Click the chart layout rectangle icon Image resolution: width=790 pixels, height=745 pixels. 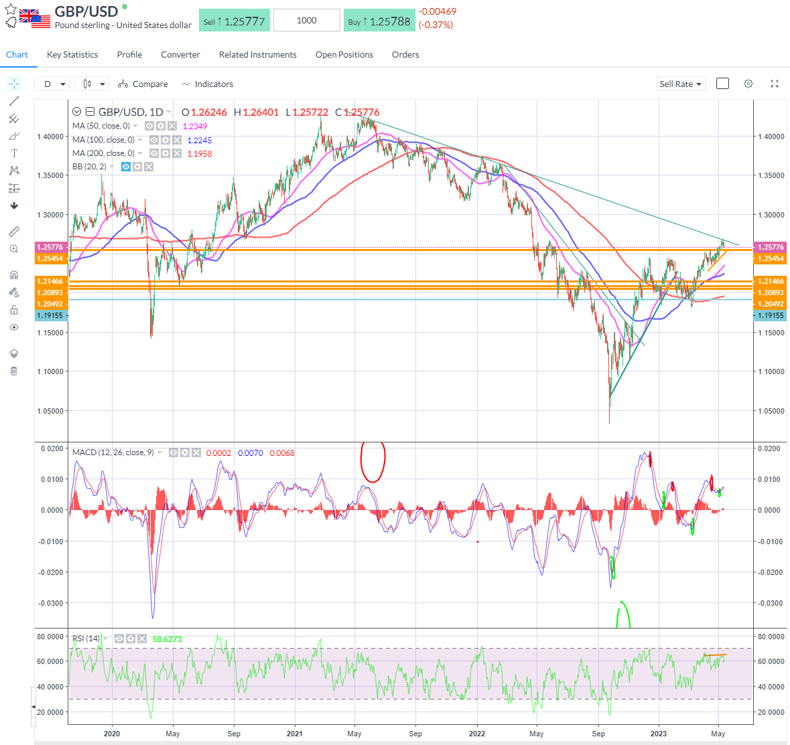click(x=722, y=84)
